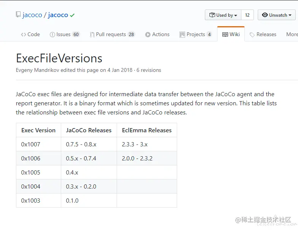Click the Issues count badge 60
298x230 pixels.
[76, 34]
